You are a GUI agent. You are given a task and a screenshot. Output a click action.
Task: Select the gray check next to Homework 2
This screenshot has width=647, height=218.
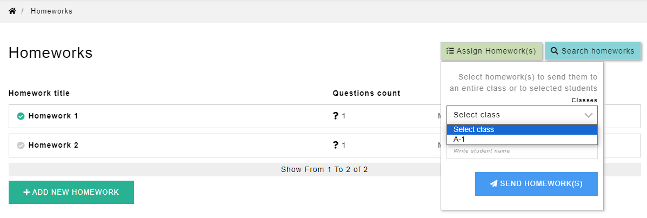21,145
